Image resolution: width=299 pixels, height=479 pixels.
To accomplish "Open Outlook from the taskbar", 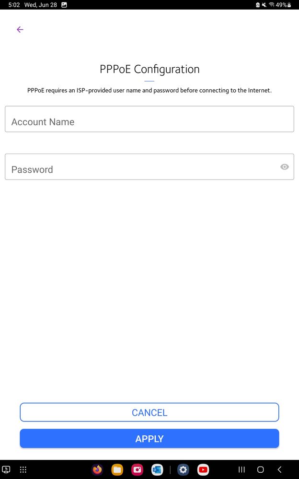I will pyautogui.click(x=157, y=469).
